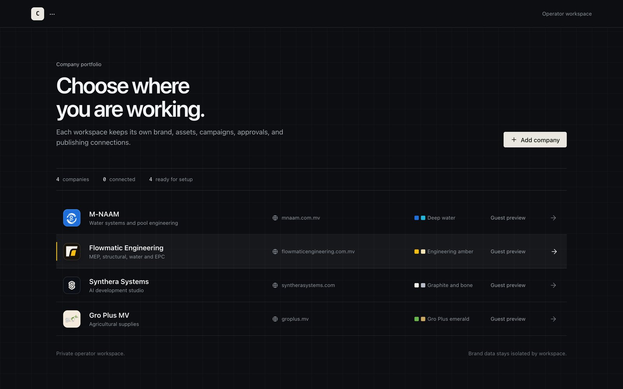This screenshot has height=389, width=623.
Task: Click Private operator workspace footer text
Action: pos(90,354)
